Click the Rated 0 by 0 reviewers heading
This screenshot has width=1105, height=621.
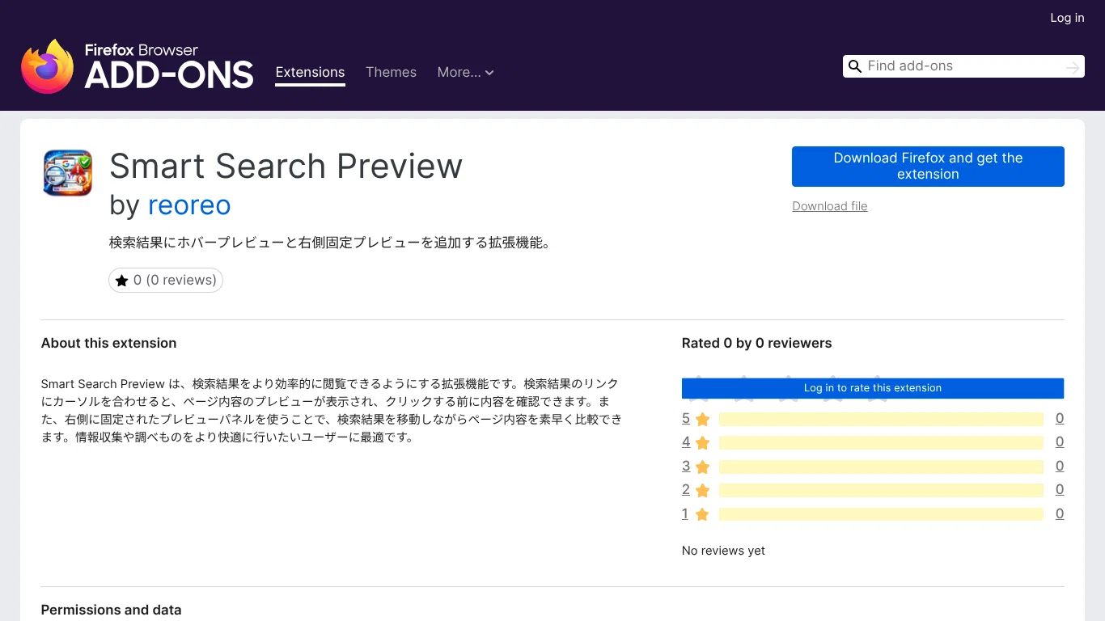tap(756, 343)
